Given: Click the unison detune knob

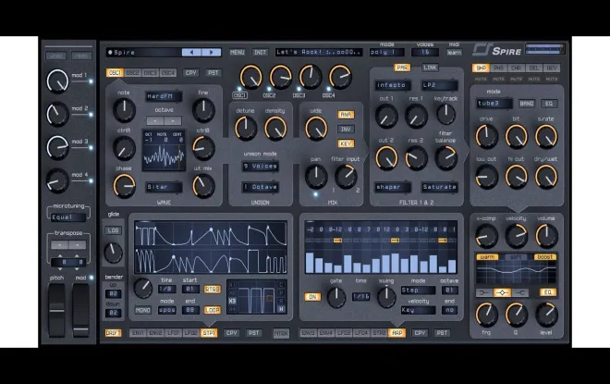Looking at the screenshot, I should 246,129.
